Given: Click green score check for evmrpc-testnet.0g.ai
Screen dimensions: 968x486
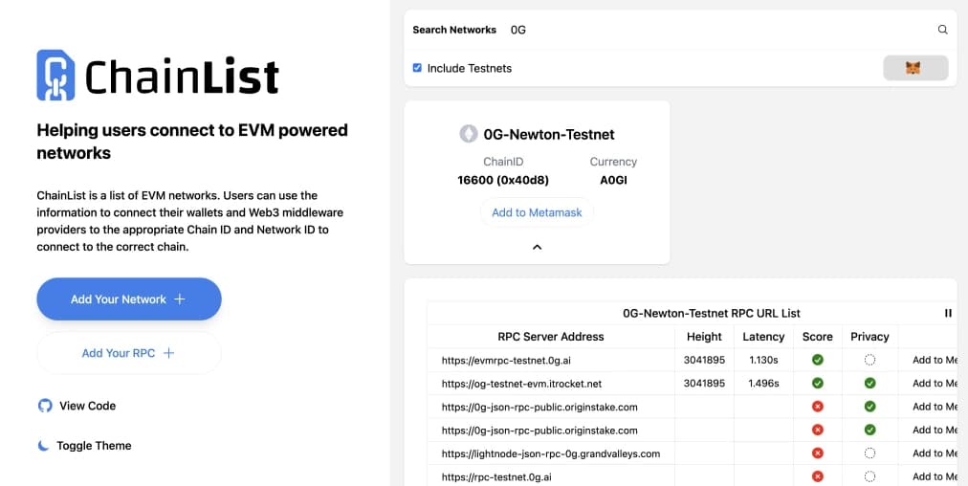Looking at the screenshot, I should pos(818,360).
